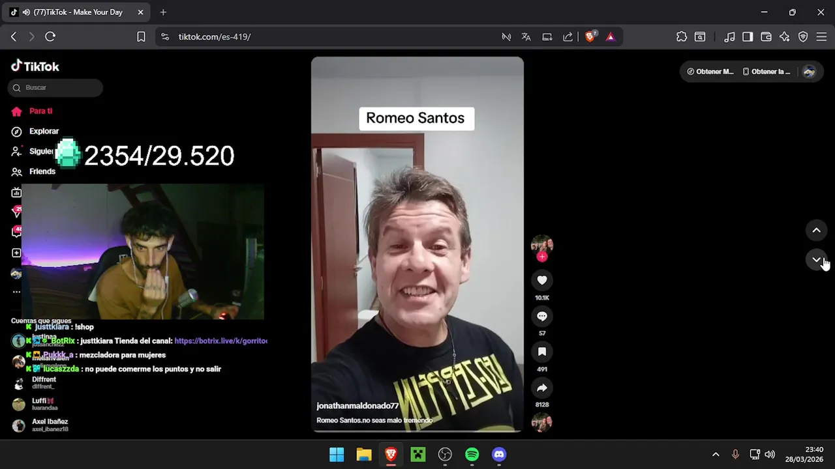The image size is (835, 469).
Task: Reload the page with the refresh icon
Action: tap(50, 36)
